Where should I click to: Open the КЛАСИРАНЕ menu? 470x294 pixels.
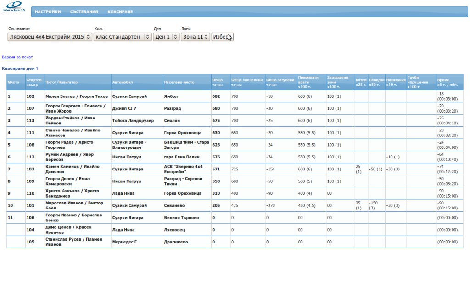coord(120,12)
